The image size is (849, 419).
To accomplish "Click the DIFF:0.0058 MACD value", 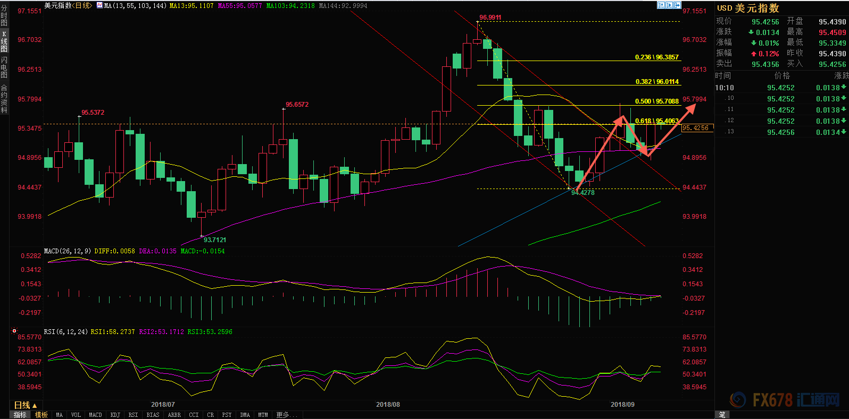I will (x=114, y=251).
